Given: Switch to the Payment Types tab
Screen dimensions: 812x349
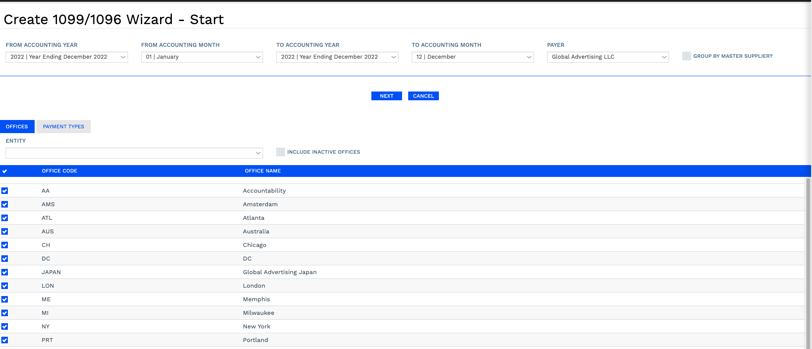Looking at the screenshot, I should (x=64, y=127).
